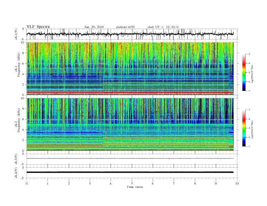This screenshot has height=206, width=267.
Task: Click the ch.2 colorbar "log(PSD)(V²/Hz)" label
Action: coord(253,129)
